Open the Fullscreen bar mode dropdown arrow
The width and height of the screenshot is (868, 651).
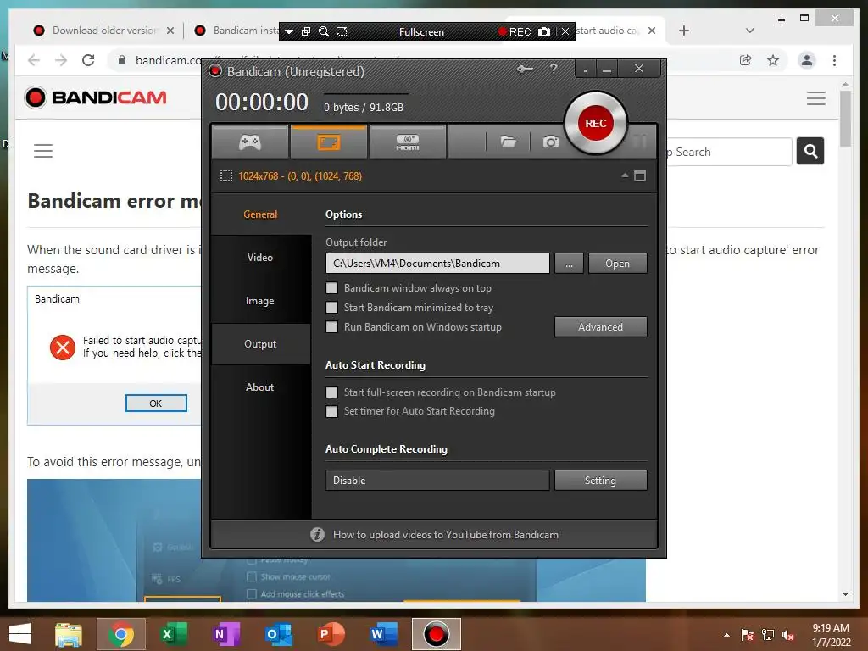tap(288, 32)
